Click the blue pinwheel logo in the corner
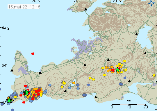The width and height of the screenshot is (157, 111). [151, 3]
